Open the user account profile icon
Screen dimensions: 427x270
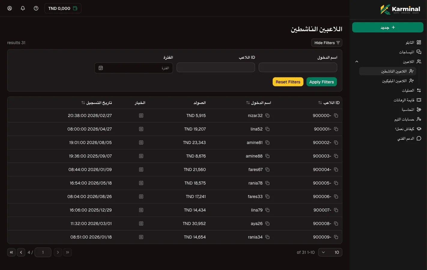tap(10, 8)
